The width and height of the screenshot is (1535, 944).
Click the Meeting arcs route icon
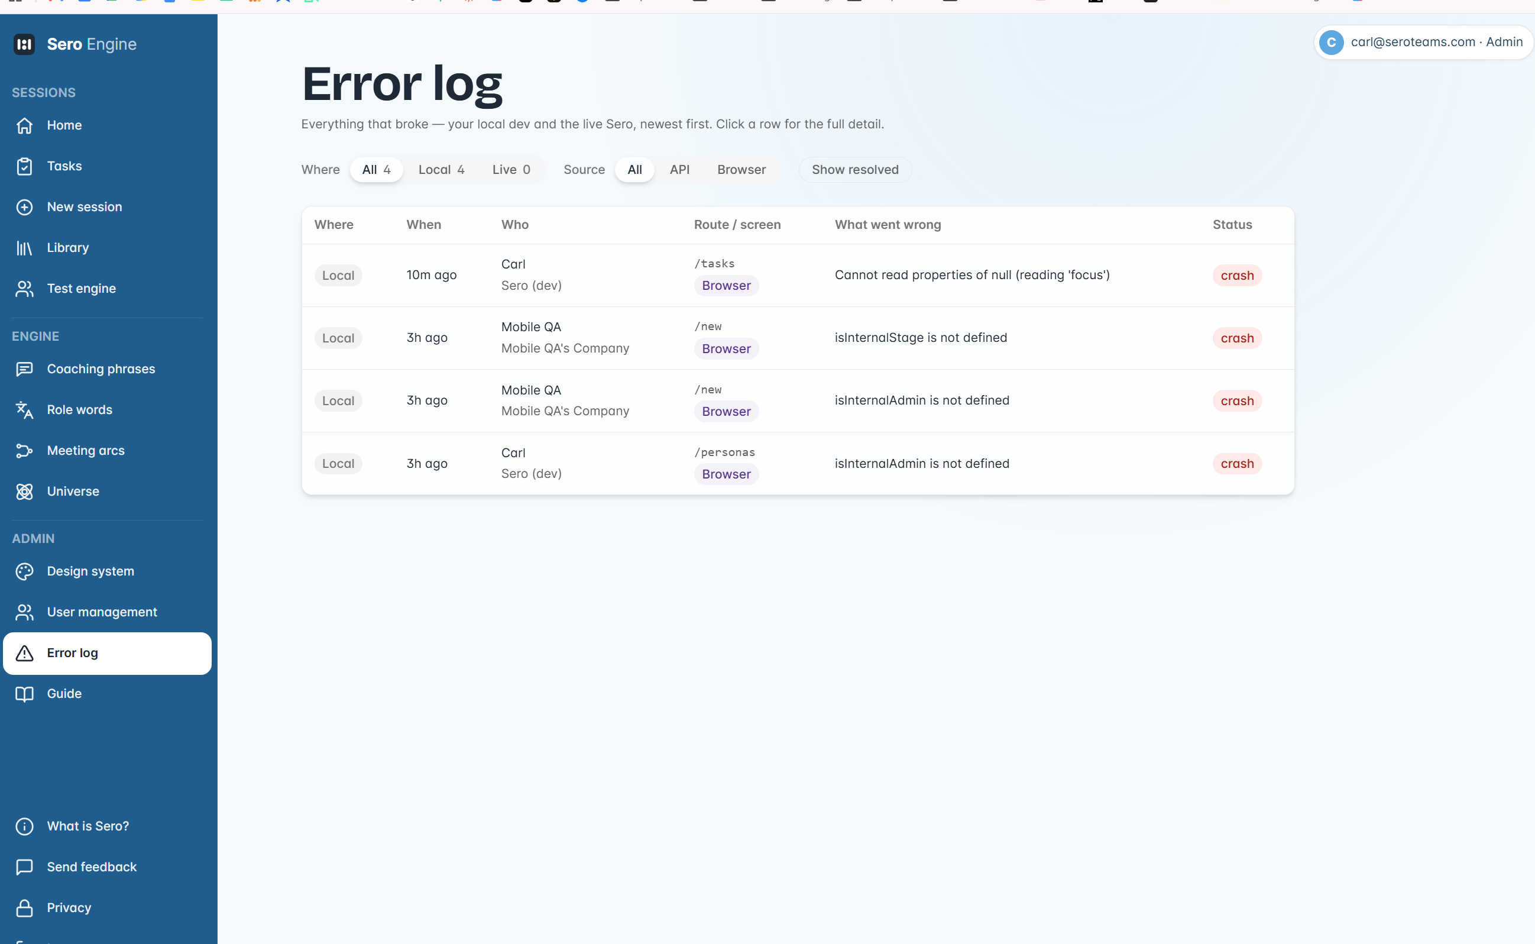[24, 451]
